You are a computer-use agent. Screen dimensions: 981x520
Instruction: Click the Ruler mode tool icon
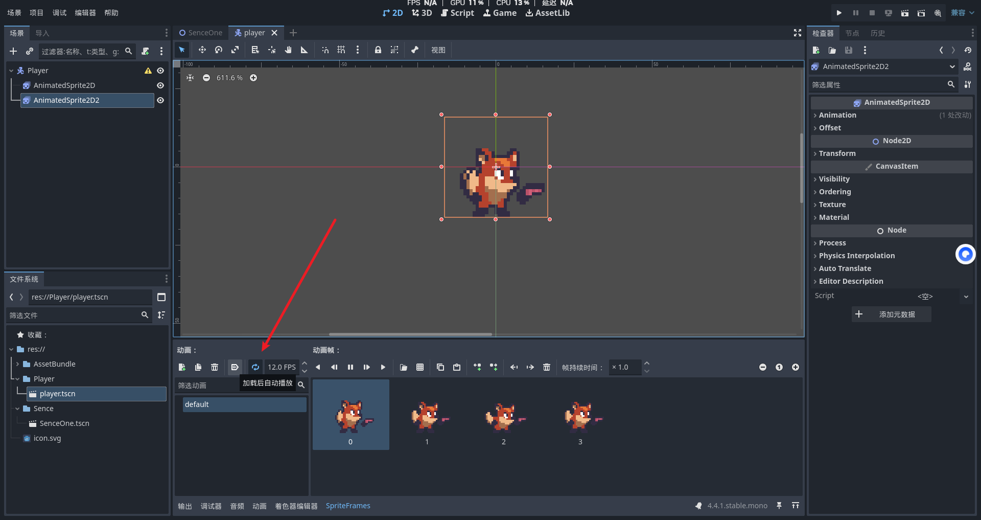click(x=305, y=50)
